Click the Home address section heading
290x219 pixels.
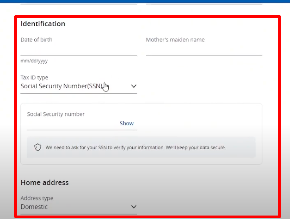point(45,182)
